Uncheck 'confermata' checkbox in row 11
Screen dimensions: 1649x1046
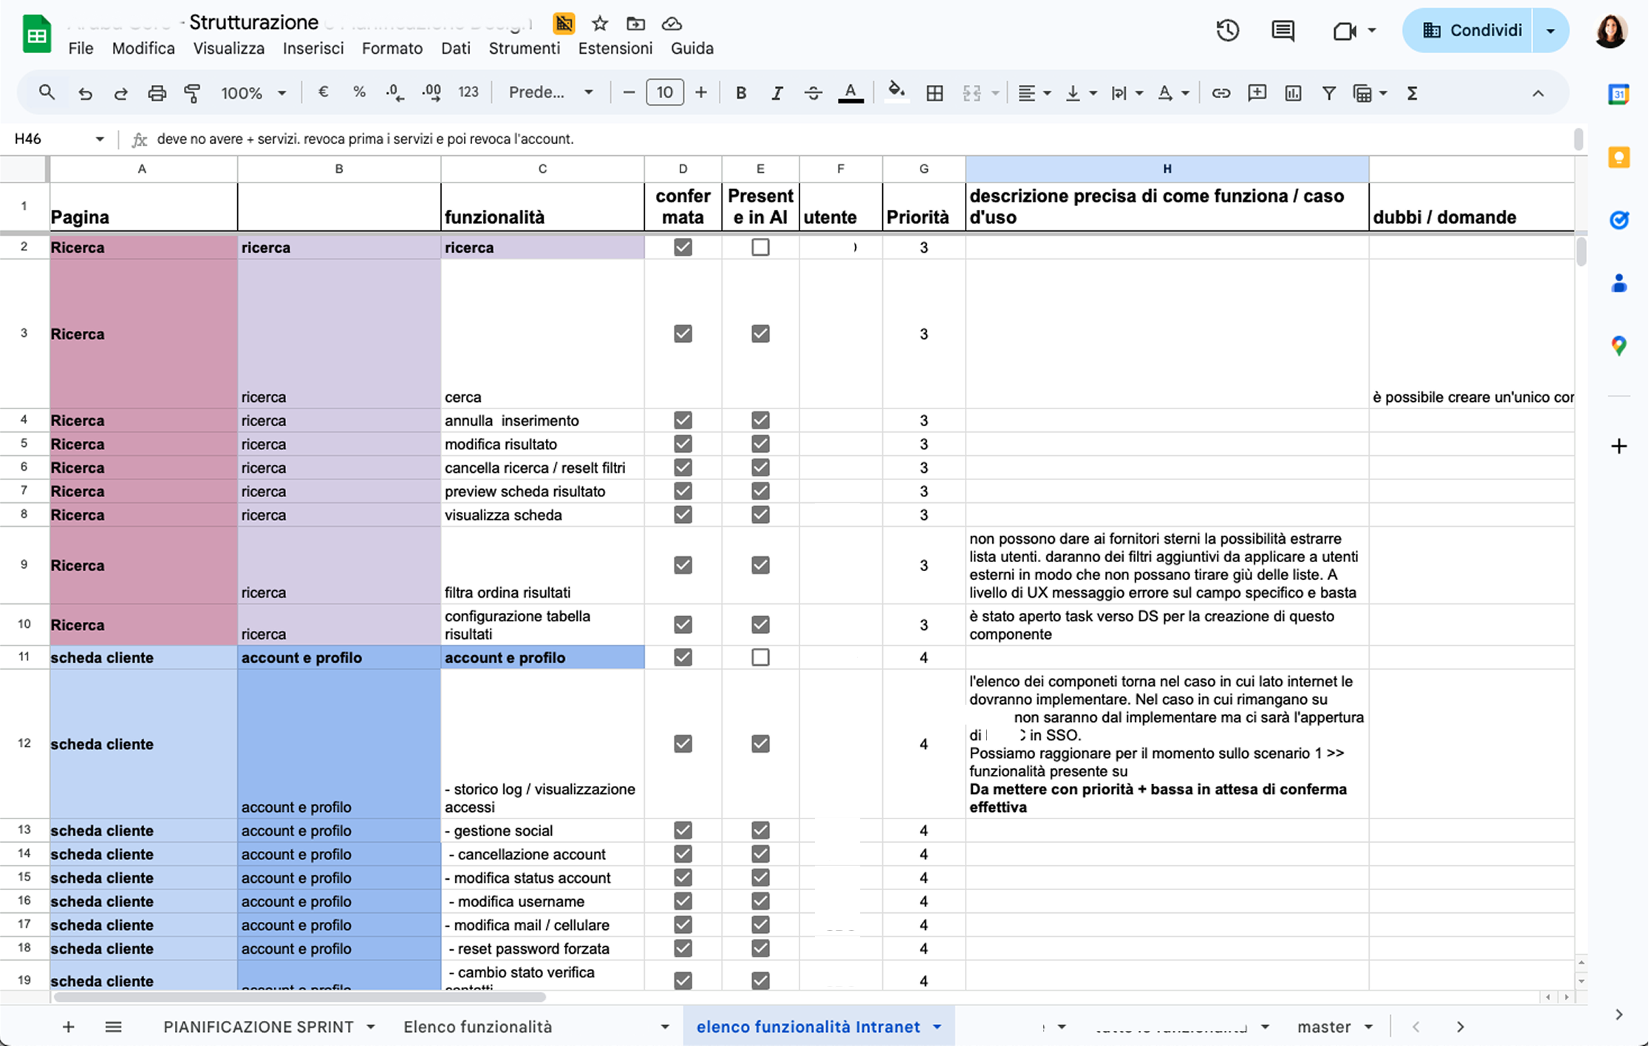(x=683, y=657)
